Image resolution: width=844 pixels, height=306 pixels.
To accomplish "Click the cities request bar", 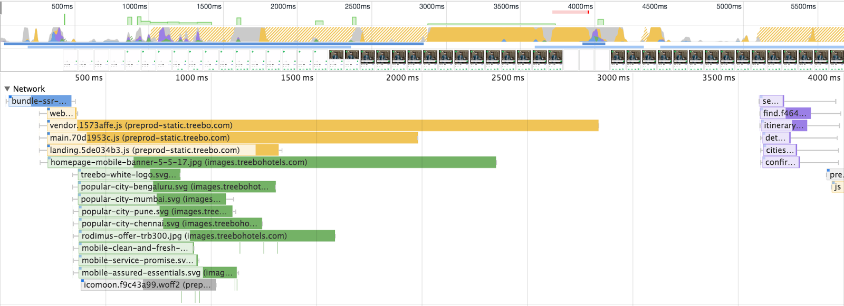I will coord(779,150).
